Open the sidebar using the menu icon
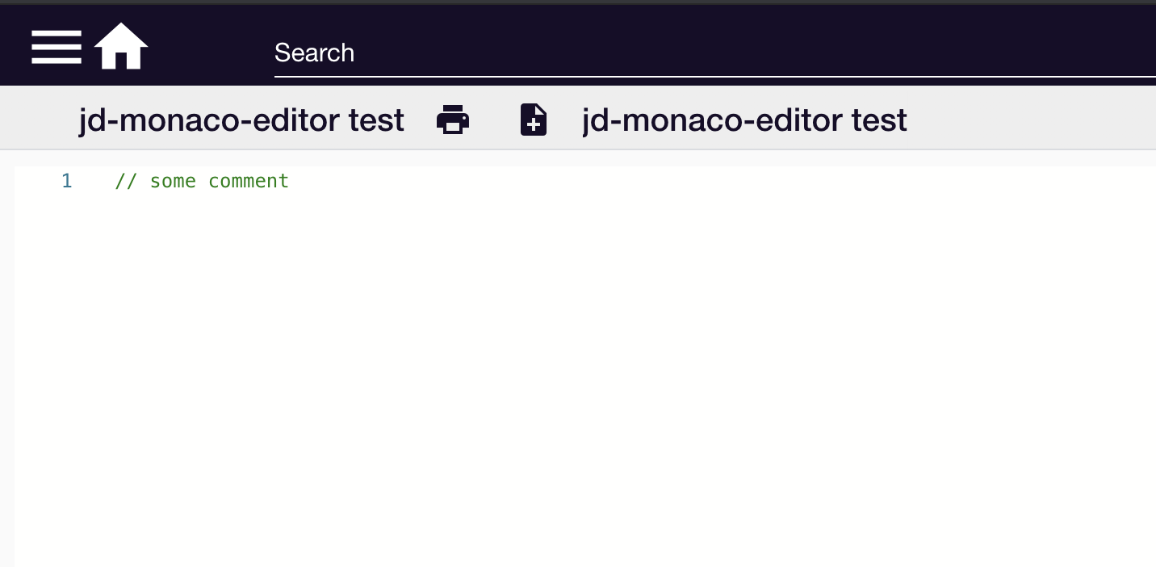Viewport: 1156px width, 567px height. (57, 47)
